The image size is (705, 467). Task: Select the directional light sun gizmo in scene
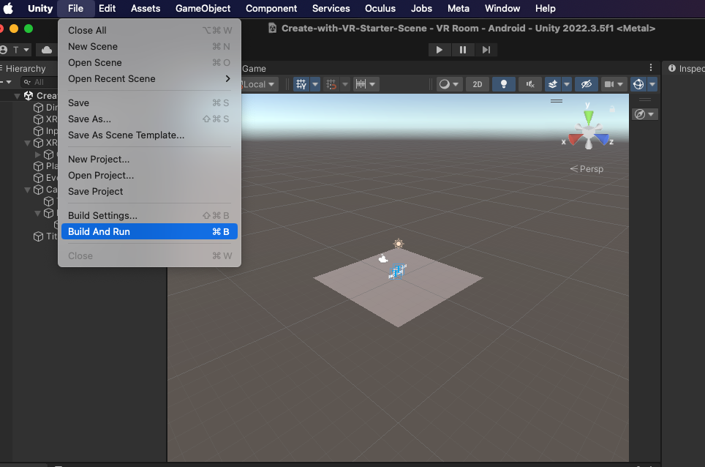pyautogui.click(x=399, y=244)
